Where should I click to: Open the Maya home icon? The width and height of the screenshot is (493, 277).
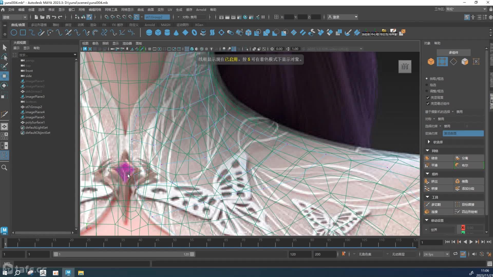3,9
